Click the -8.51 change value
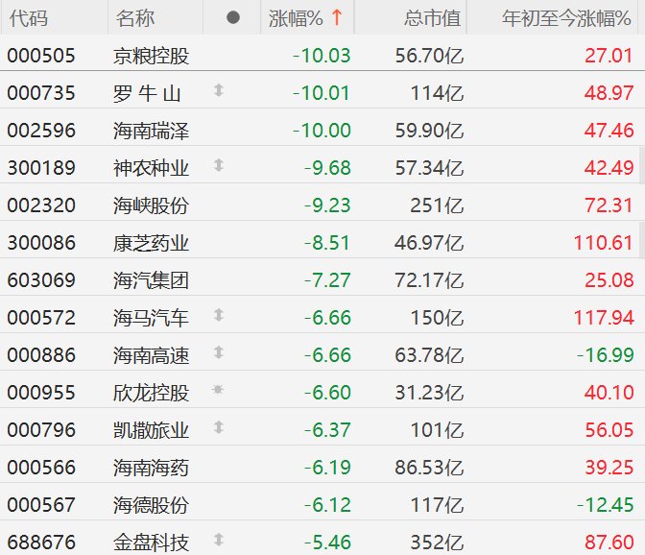645x555 pixels. pos(327,243)
